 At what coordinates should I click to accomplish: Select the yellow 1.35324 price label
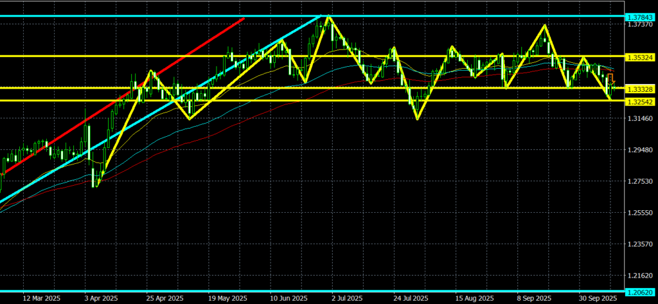click(641, 57)
